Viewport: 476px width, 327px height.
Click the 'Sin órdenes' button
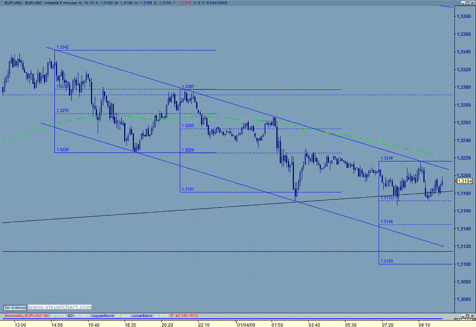(15, 308)
